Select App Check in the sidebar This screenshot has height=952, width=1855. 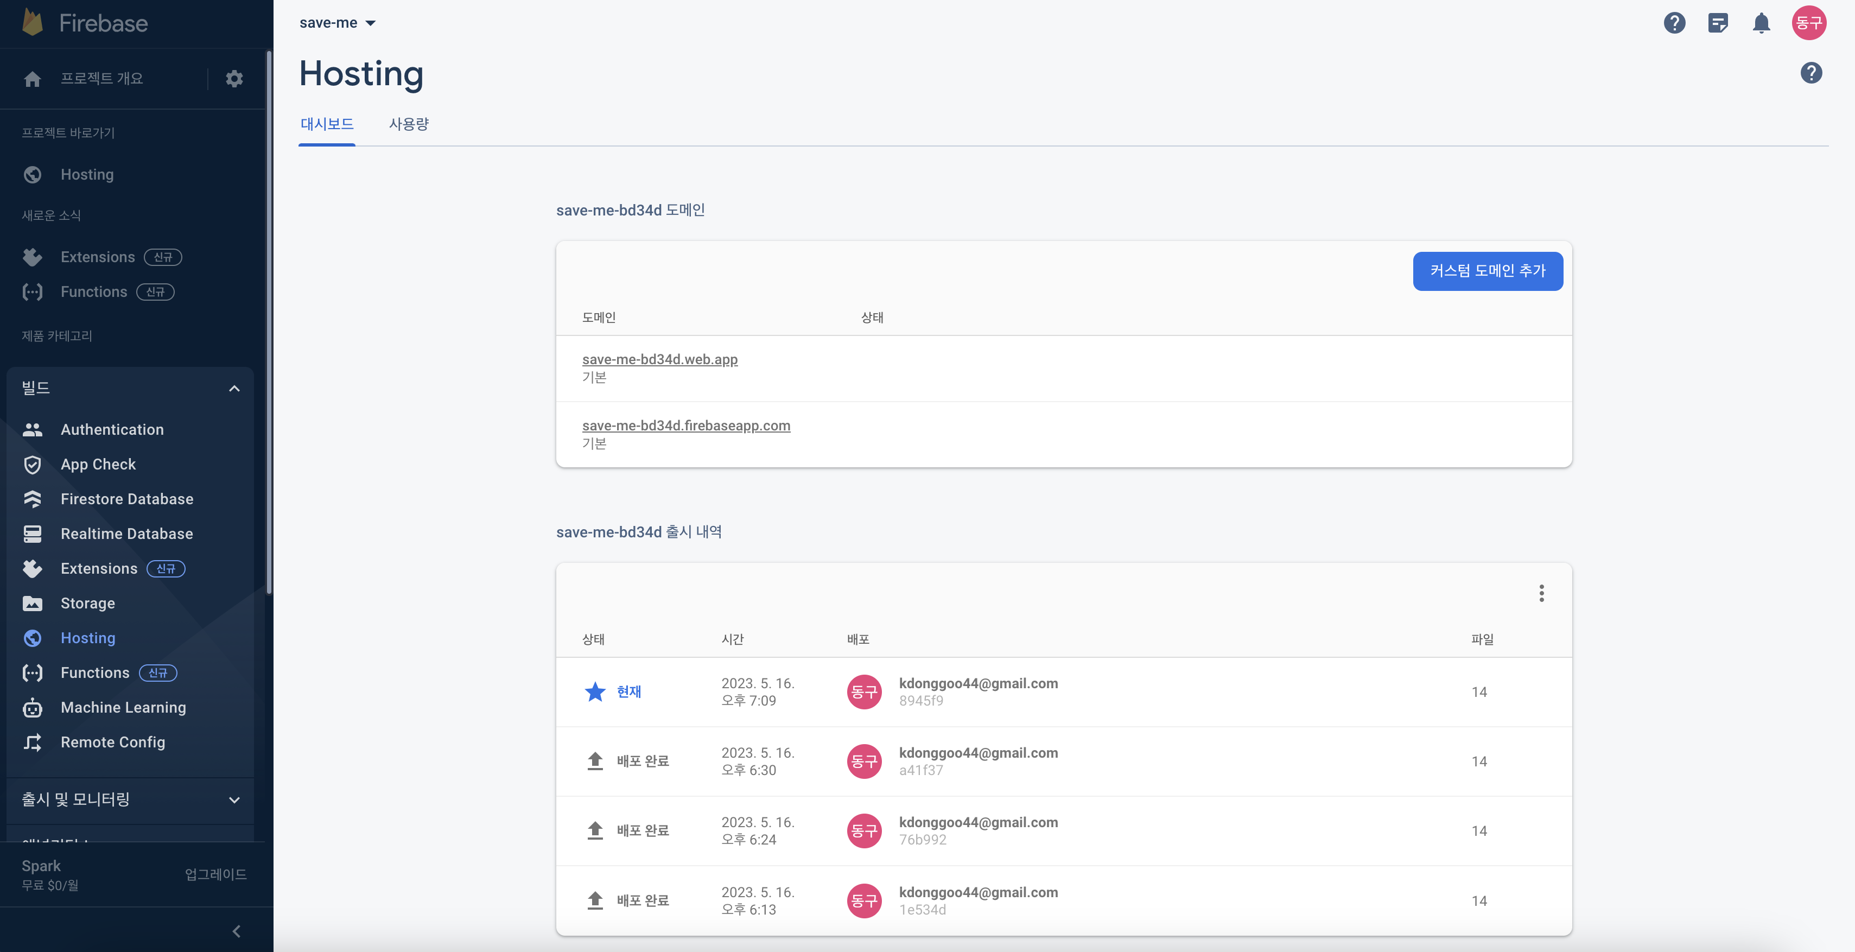[x=98, y=465]
